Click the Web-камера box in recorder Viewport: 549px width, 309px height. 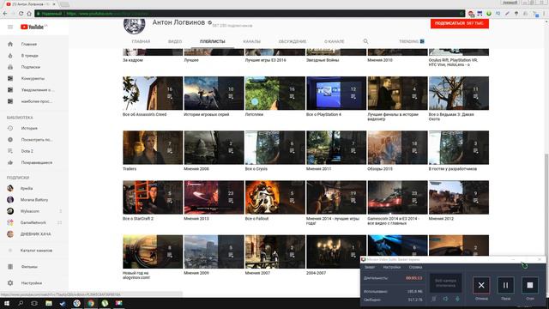pyautogui.click(x=445, y=283)
